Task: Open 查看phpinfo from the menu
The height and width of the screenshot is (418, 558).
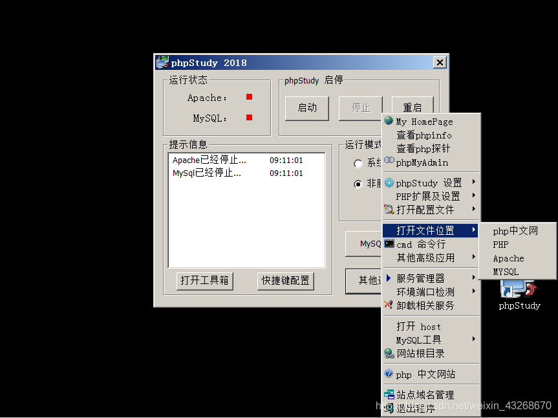Action: coord(431,135)
